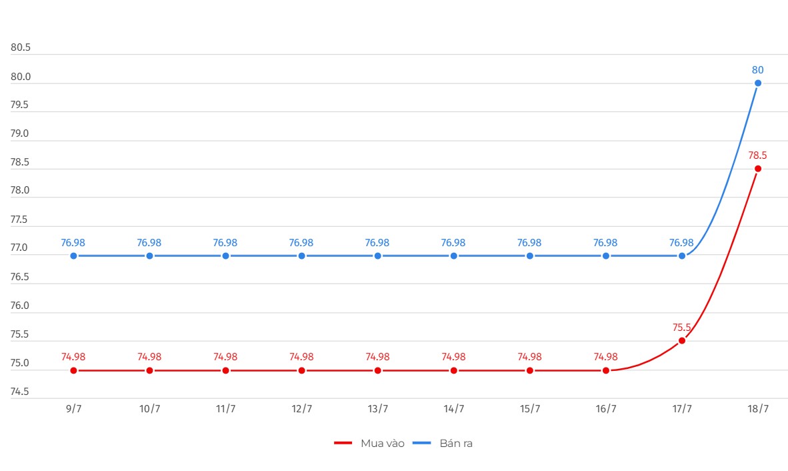Click the red data point on 10/7

149,370
